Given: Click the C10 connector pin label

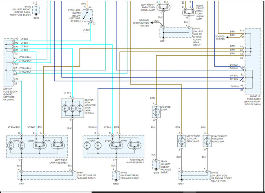Looking at the screenshot, I should pos(16,47).
